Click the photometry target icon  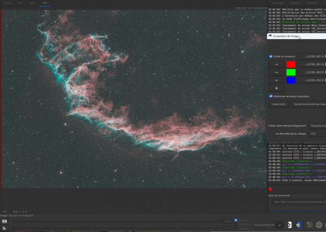point(310,225)
